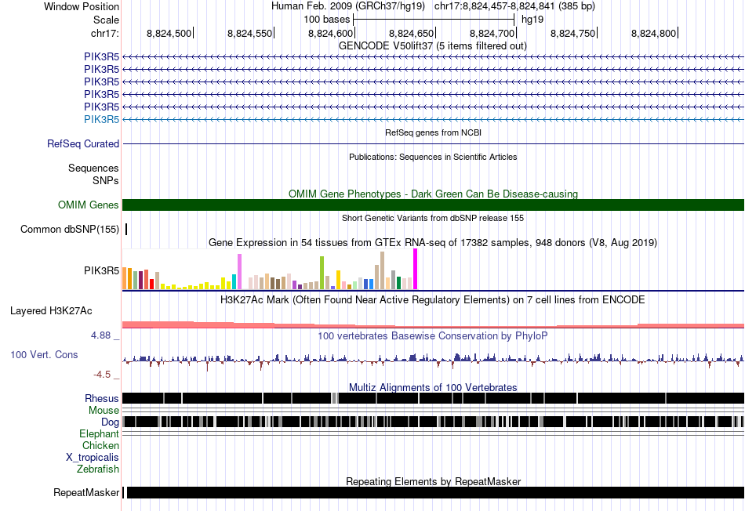This screenshot has width=745, height=511.
Task: Click the 8,824,650 ruler position
Action: (x=411, y=33)
